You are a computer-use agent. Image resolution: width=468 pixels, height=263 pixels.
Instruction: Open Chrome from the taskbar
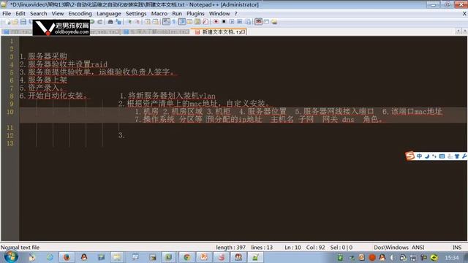[187, 257]
